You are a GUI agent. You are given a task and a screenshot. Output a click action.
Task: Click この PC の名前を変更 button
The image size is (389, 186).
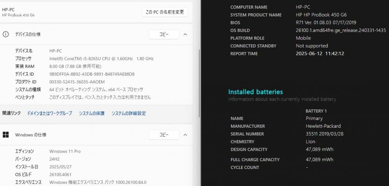pyautogui.click(x=165, y=12)
